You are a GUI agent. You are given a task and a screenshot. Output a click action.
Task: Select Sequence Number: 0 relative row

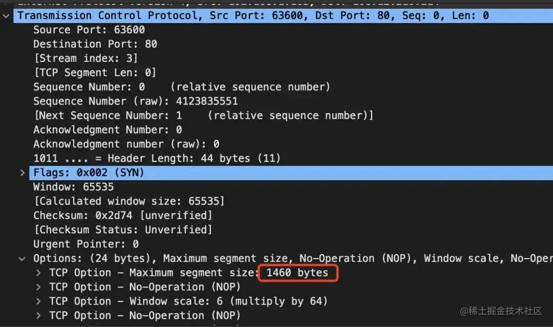pyautogui.click(x=182, y=87)
